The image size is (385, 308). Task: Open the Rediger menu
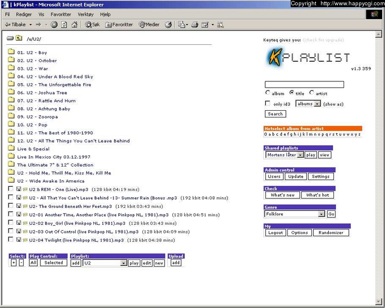point(24,14)
